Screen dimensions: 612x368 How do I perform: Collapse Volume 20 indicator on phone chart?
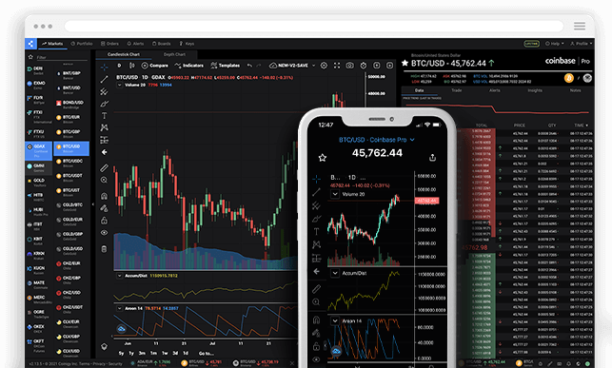click(x=335, y=194)
